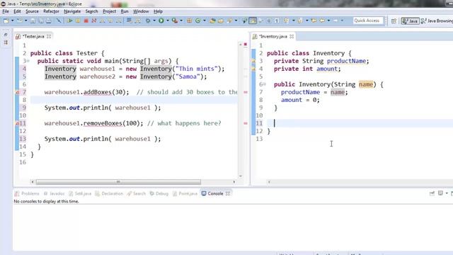Open the External Tools dropdown arrow
This screenshot has width=453, height=255.
pos(181,21)
